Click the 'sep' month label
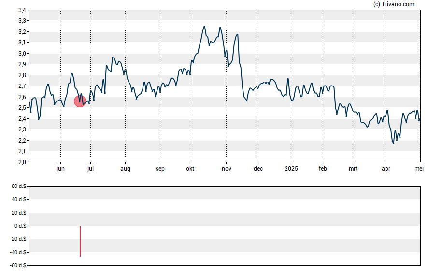 (160, 169)
